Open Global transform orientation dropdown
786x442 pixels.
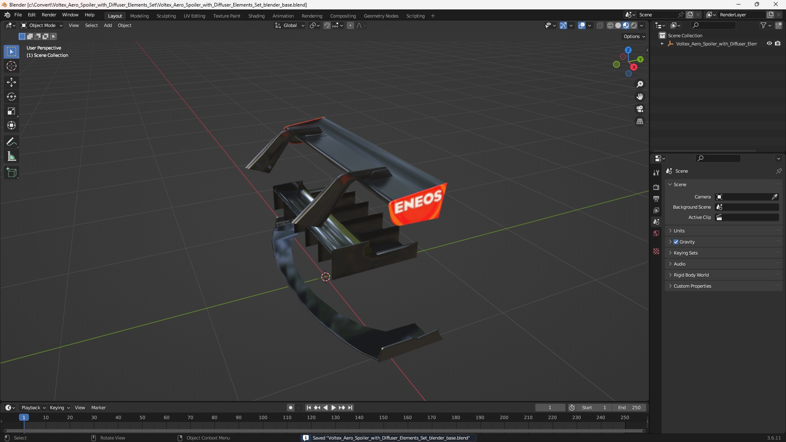(290, 25)
